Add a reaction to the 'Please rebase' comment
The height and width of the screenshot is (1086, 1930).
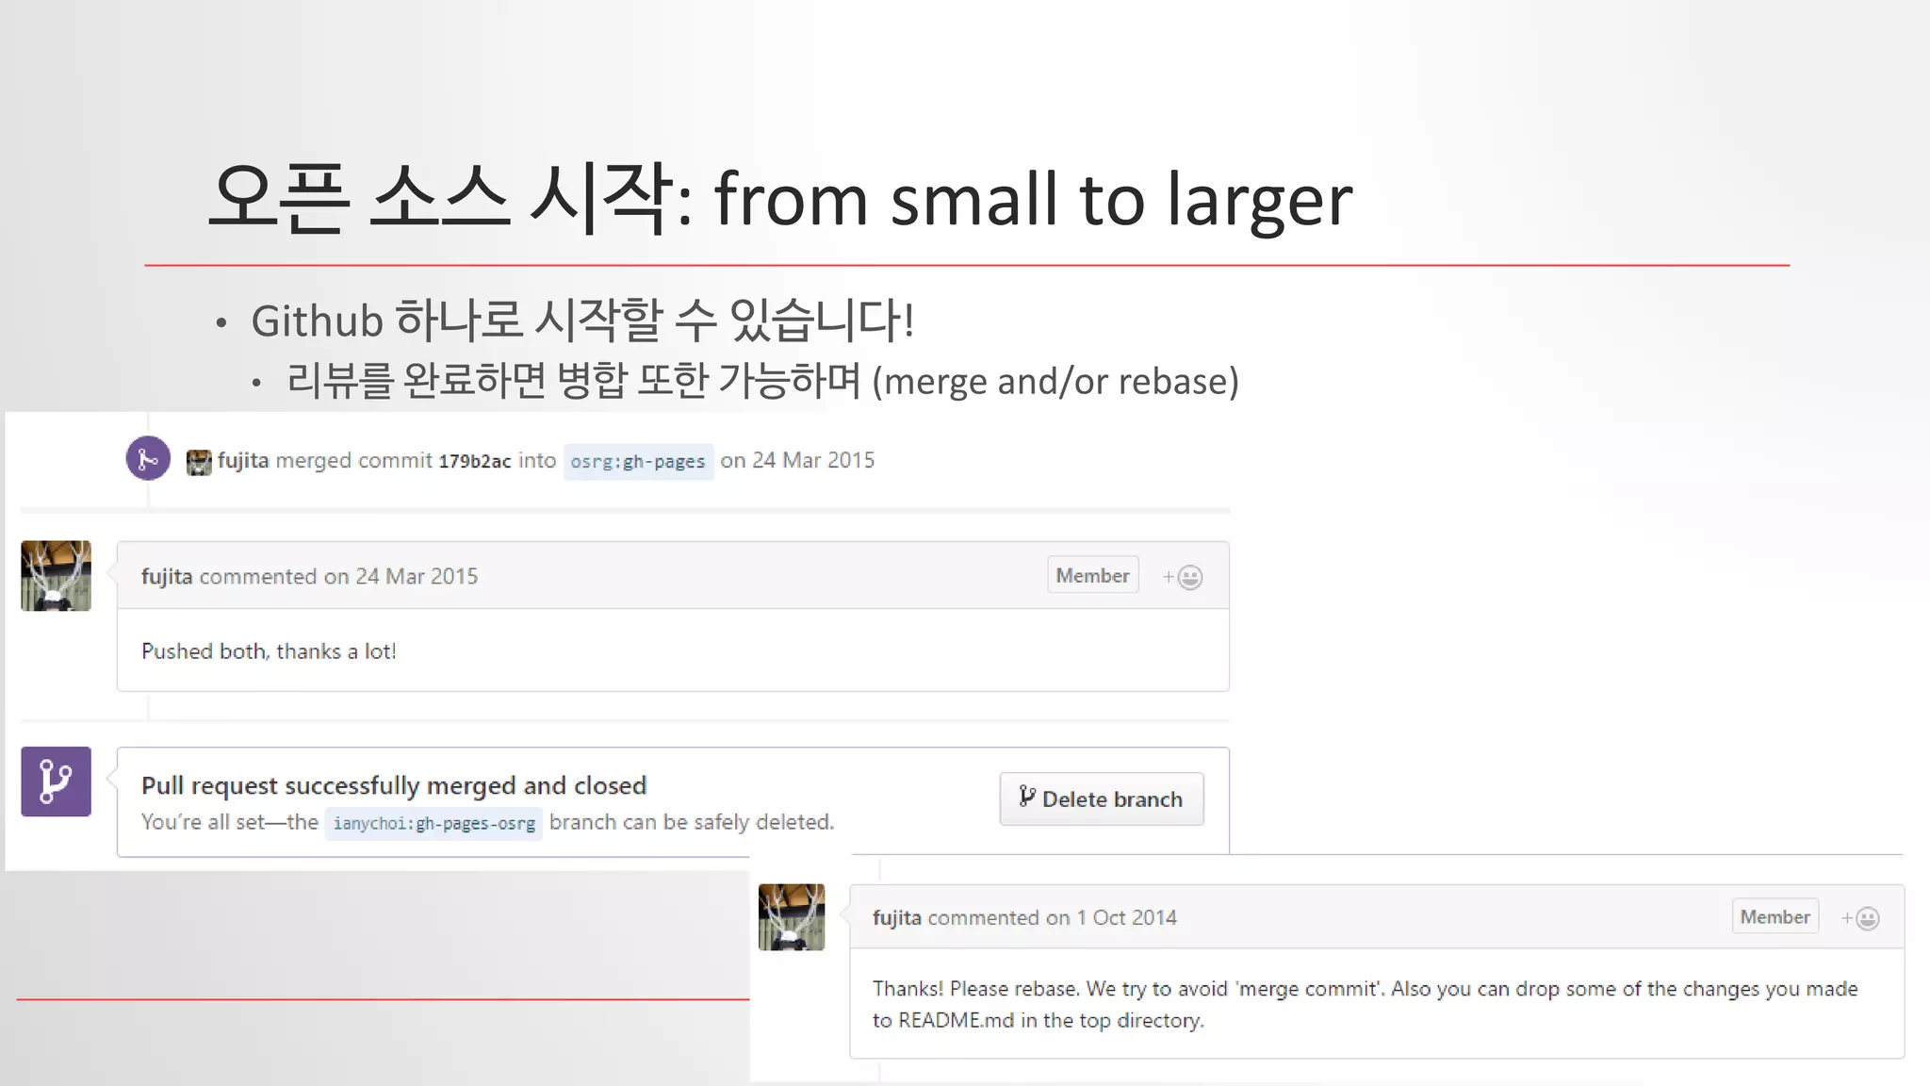pos(1861,918)
